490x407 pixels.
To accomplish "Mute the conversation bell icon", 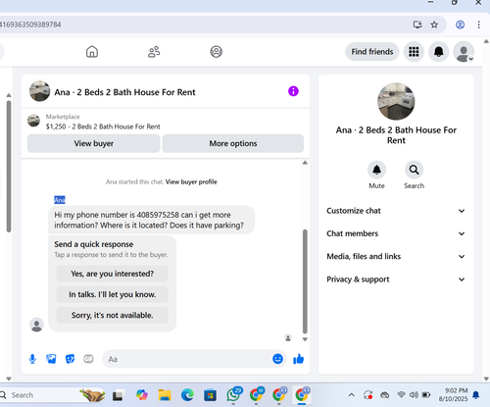I will tap(376, 170).
